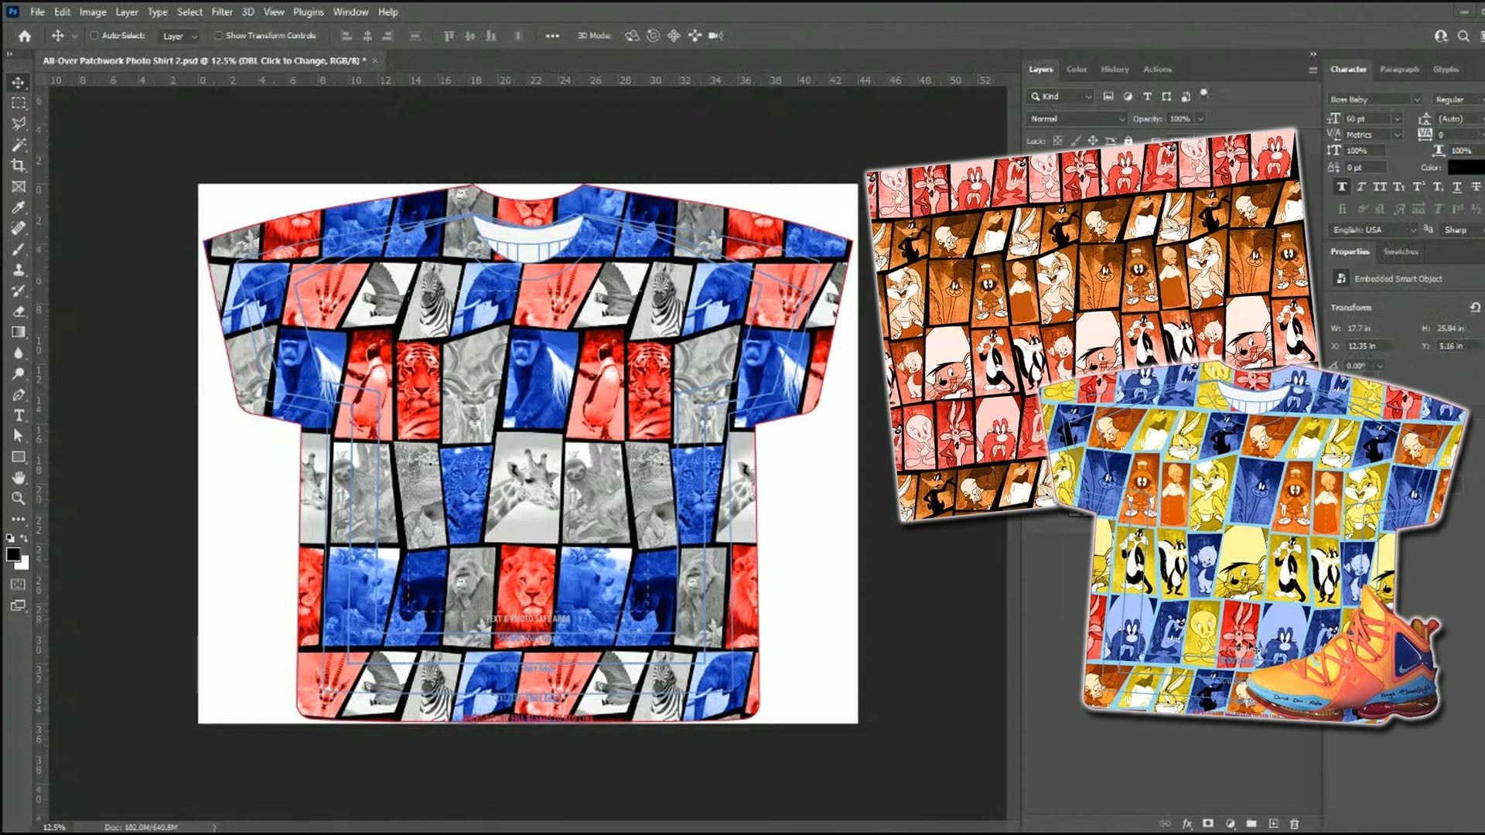Image resolution: width=1485 pixels, height=835 pixels.
Task: Click the ellipsis options button in the options bar
Action: click(x=552, y=36)
